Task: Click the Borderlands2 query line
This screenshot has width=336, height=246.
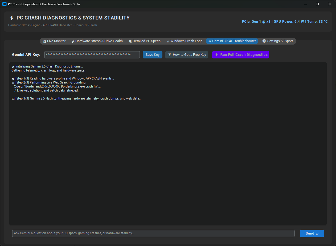Action: [57, 86]
